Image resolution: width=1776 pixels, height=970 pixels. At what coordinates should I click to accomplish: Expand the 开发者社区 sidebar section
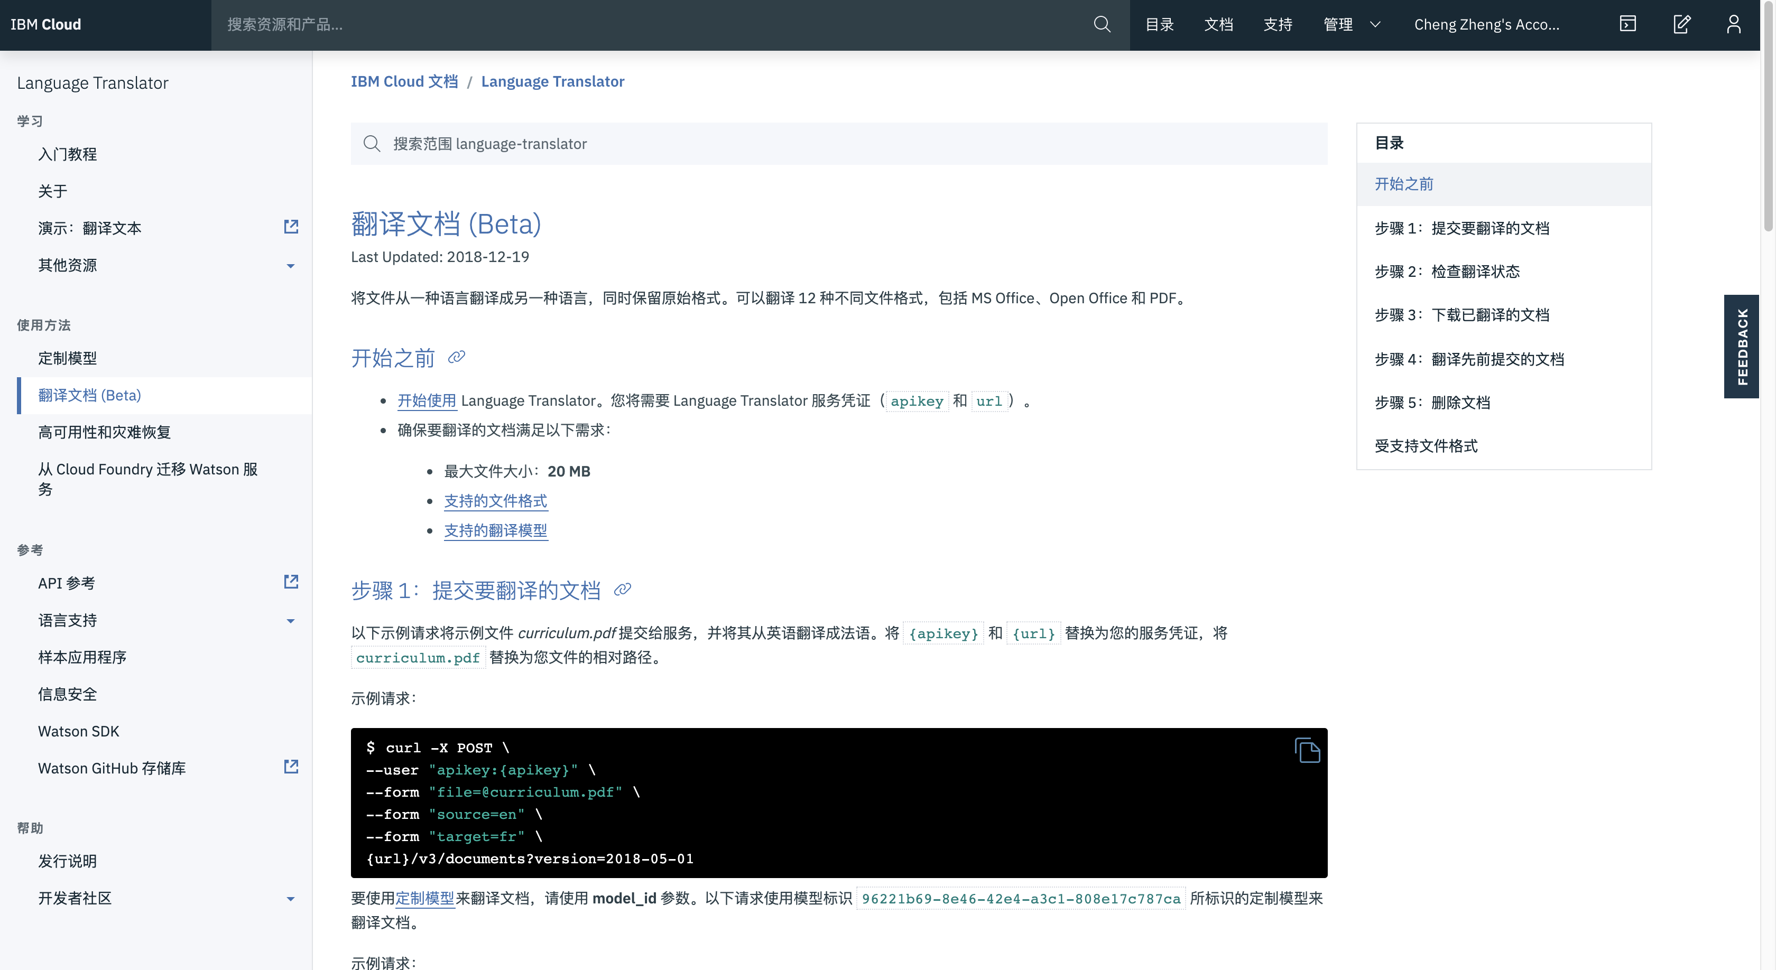pos(290,898)
